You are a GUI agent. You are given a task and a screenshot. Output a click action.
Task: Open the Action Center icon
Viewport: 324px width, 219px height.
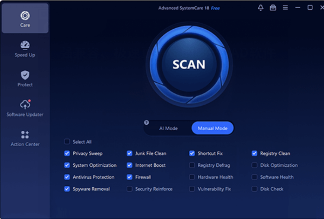point(25,135)
